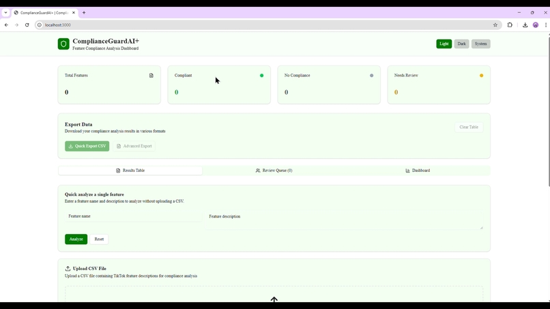
Task: Click the upload icon beside Upload CSV File
Action: [68, 269]
